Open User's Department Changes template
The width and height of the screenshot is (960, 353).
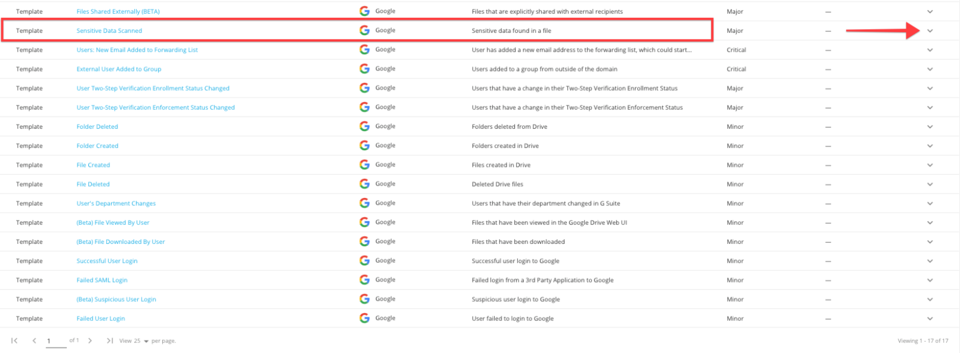[x=116, y=203]
